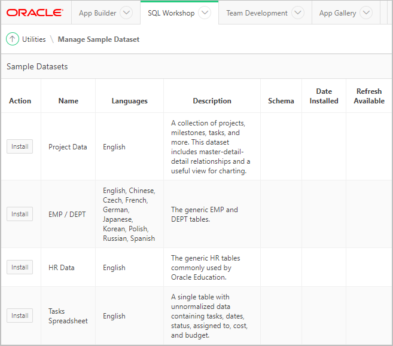Click the Refresh Available column header
Screen dimensions: 393x346
point(369,96)
